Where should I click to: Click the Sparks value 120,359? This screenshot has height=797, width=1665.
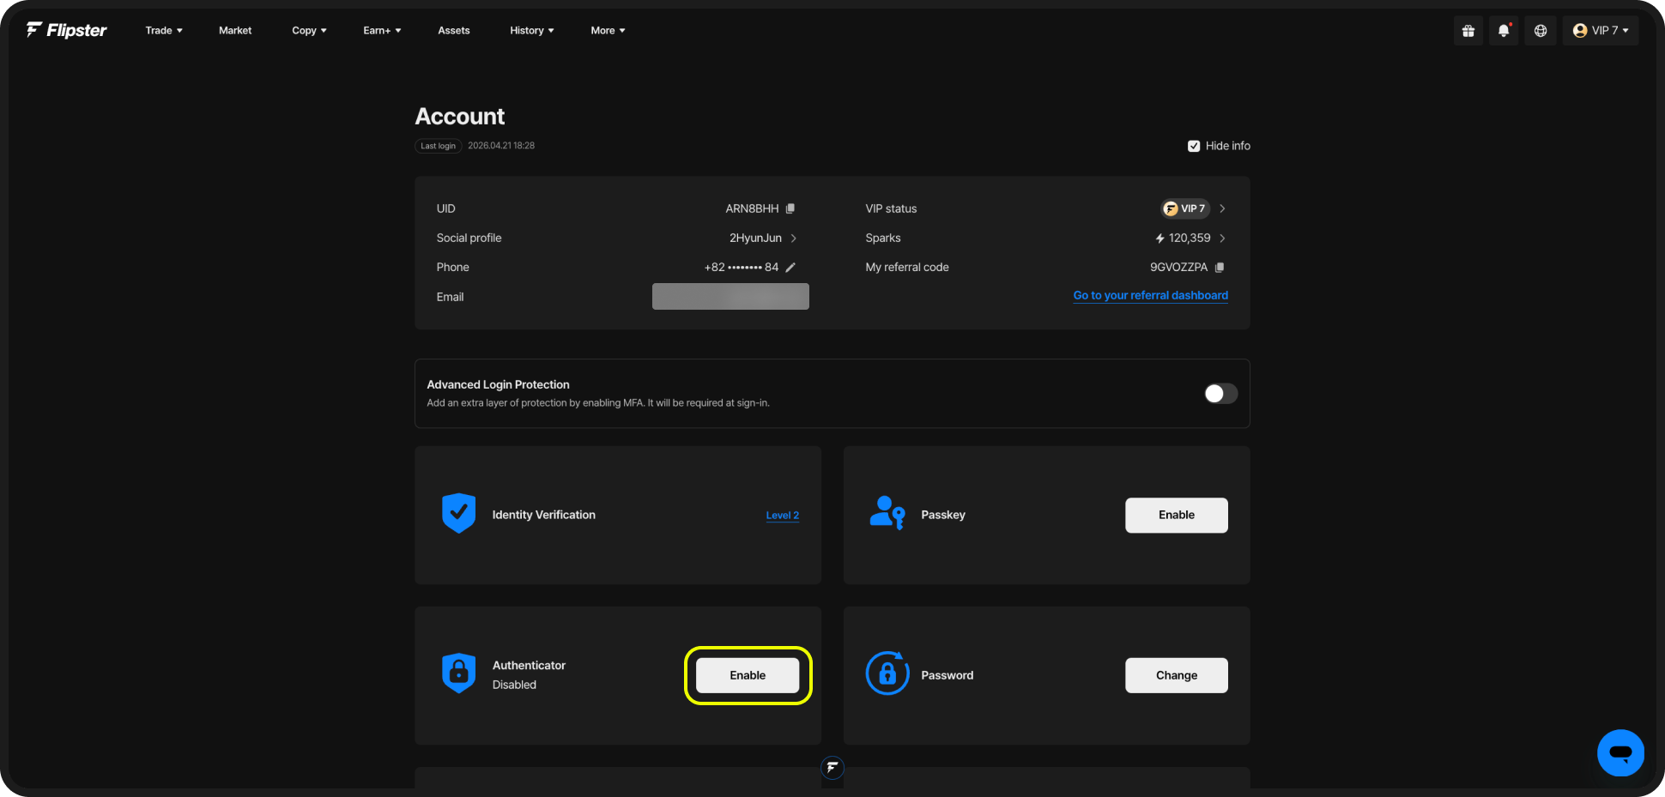[x=1190, y=238]
